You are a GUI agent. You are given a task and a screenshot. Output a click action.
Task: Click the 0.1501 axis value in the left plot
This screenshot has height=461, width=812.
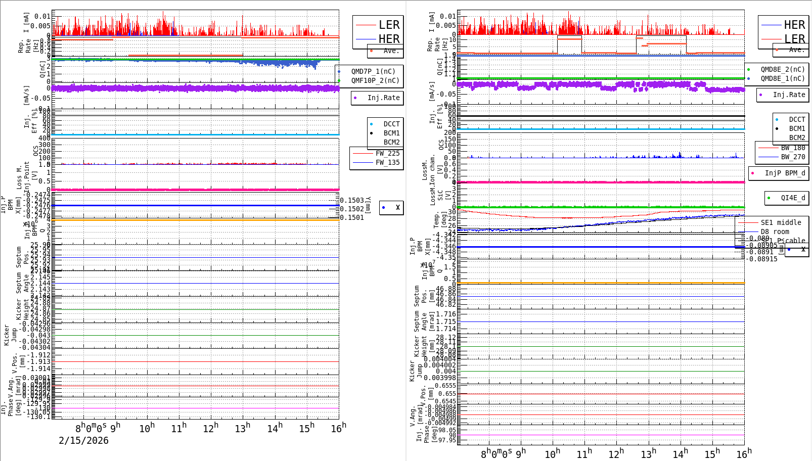[352, 217]
